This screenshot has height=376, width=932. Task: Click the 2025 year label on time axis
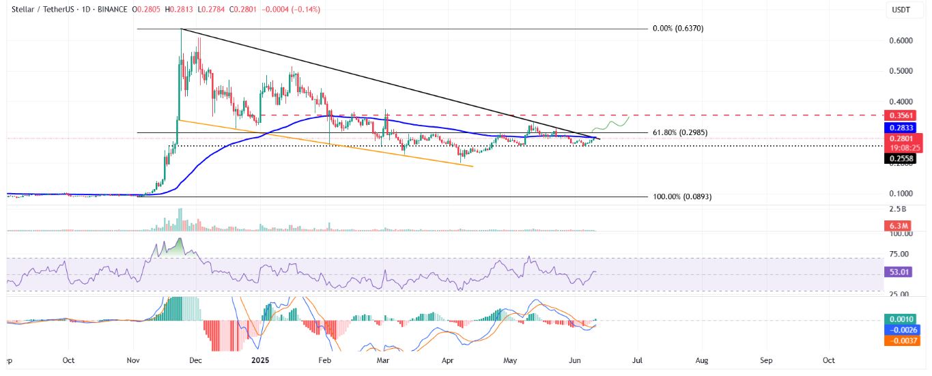tap(262, 359)
